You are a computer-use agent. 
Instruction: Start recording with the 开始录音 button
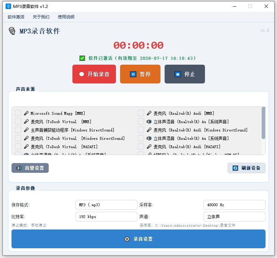point(94,74)
